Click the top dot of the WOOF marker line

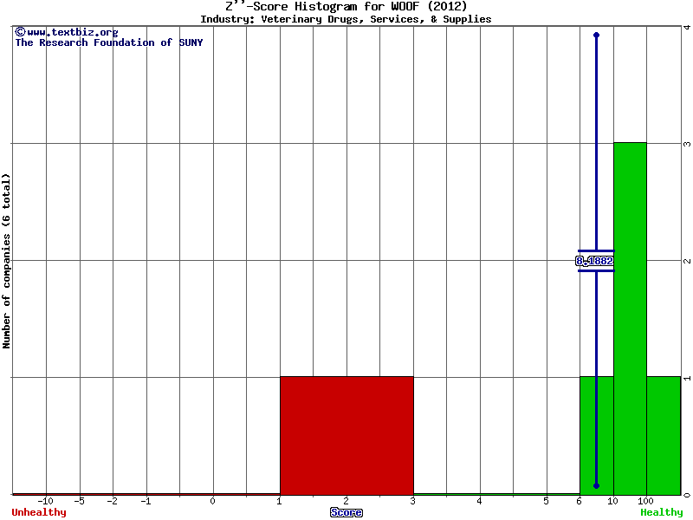(596, 35)
